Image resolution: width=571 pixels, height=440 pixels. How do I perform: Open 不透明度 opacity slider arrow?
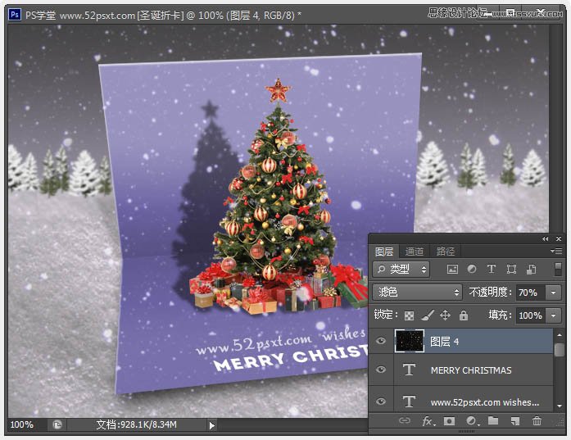click(x=554, y=293)
